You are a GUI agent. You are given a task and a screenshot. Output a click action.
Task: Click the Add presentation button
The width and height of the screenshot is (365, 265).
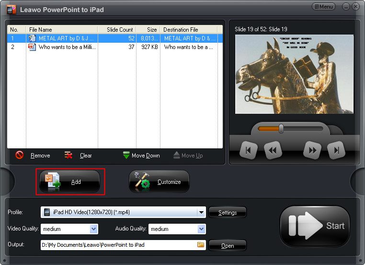click(x=70, y=182)
